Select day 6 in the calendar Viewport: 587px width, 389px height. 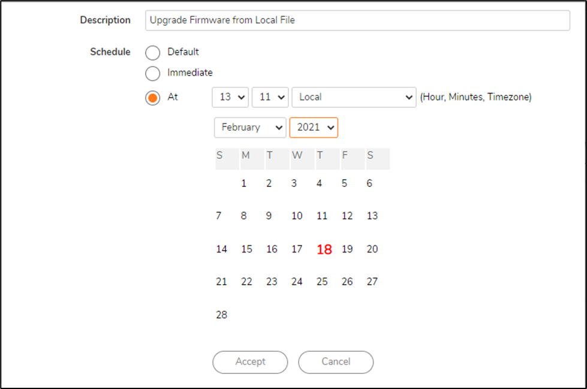[369, 183]
